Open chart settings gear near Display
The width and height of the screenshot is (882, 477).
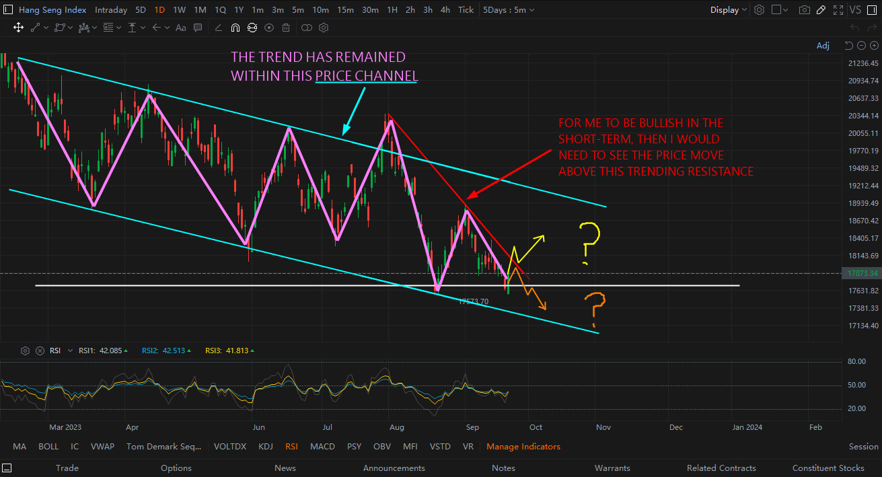759,10
